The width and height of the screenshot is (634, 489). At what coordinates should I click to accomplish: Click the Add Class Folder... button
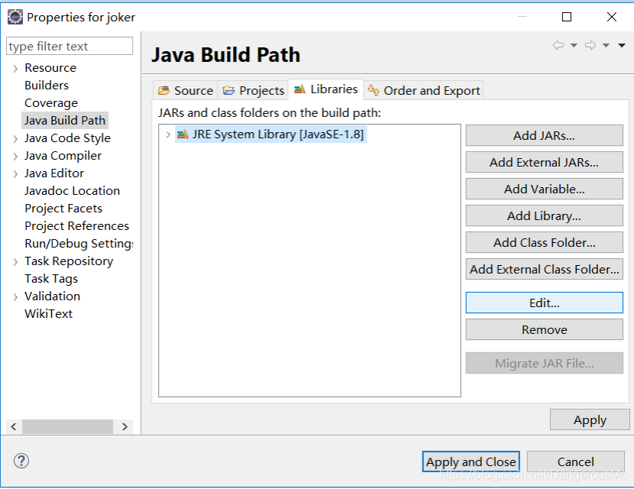point(544,242)
